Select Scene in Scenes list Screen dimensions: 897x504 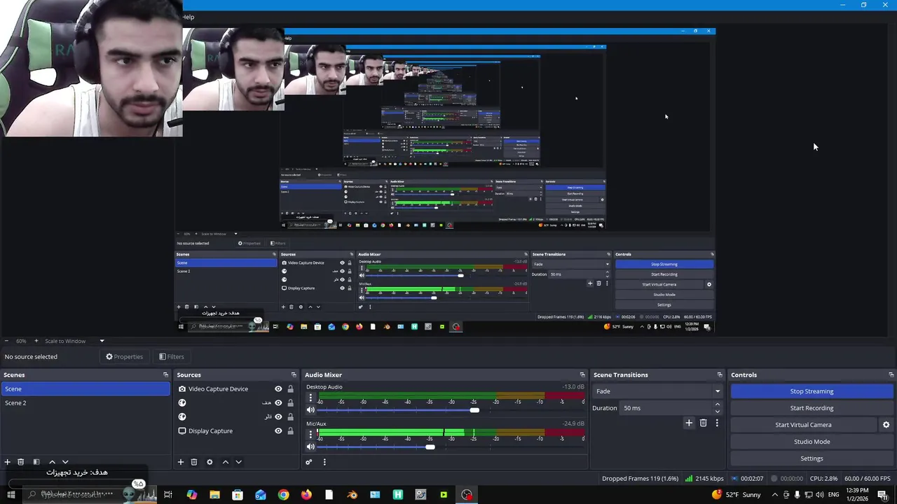click(85, 389)
